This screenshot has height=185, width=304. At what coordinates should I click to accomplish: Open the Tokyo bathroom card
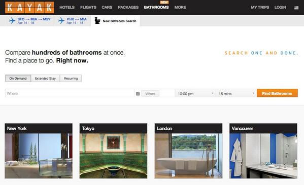[x=113, y=151]
